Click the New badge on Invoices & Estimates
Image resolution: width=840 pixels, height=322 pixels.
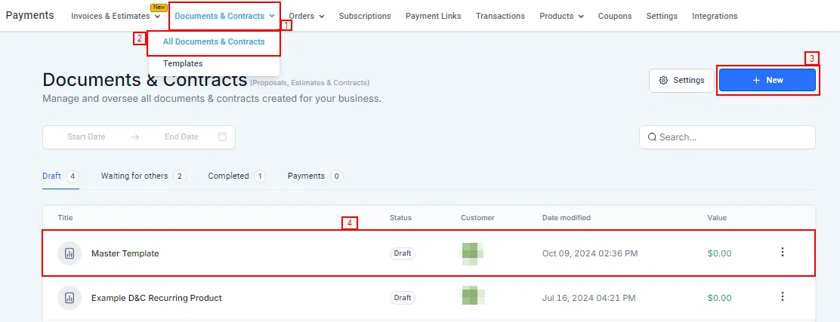click(x=159, y=8)
